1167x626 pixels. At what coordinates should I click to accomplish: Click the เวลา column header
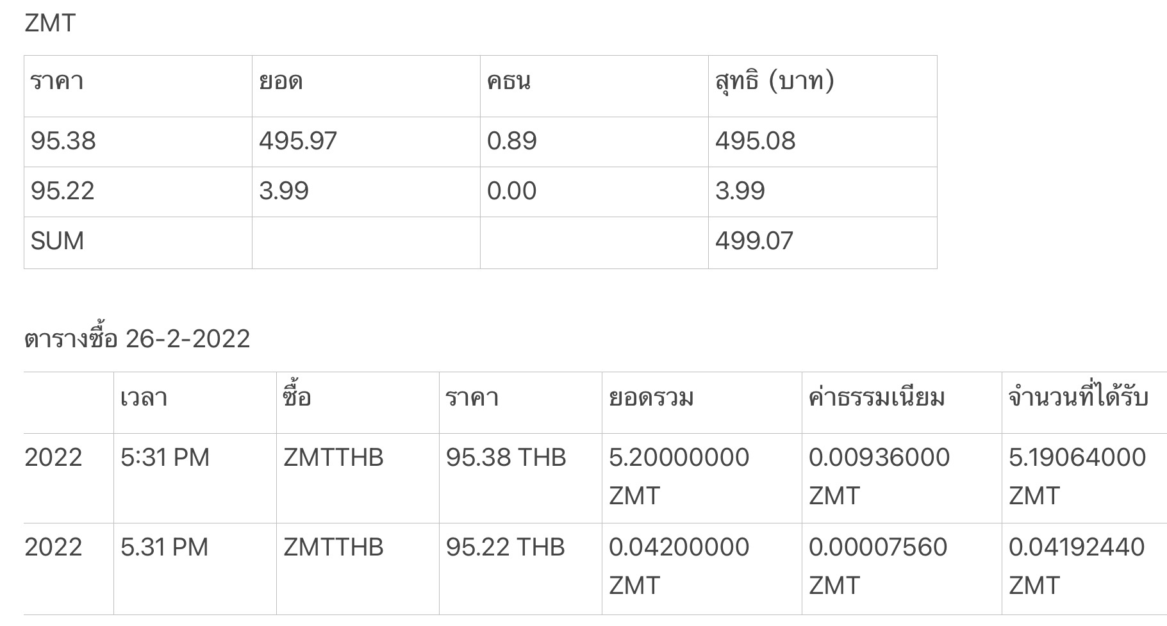(195, 402)
